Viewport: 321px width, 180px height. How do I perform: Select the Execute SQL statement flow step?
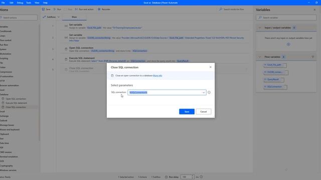tap(155, 59)
